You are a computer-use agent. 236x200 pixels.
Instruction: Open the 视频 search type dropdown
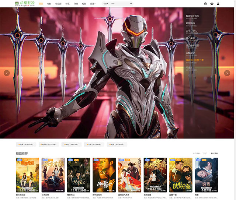click(106, 4)
